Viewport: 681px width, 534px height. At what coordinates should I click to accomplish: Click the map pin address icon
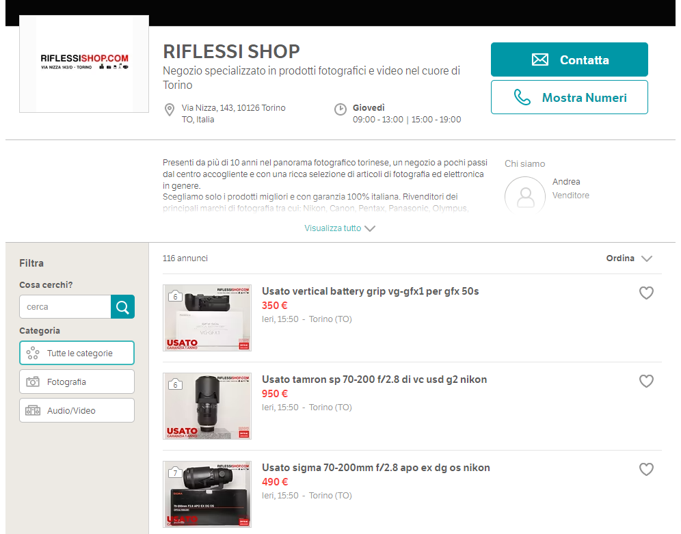click(x=170, y=110)
